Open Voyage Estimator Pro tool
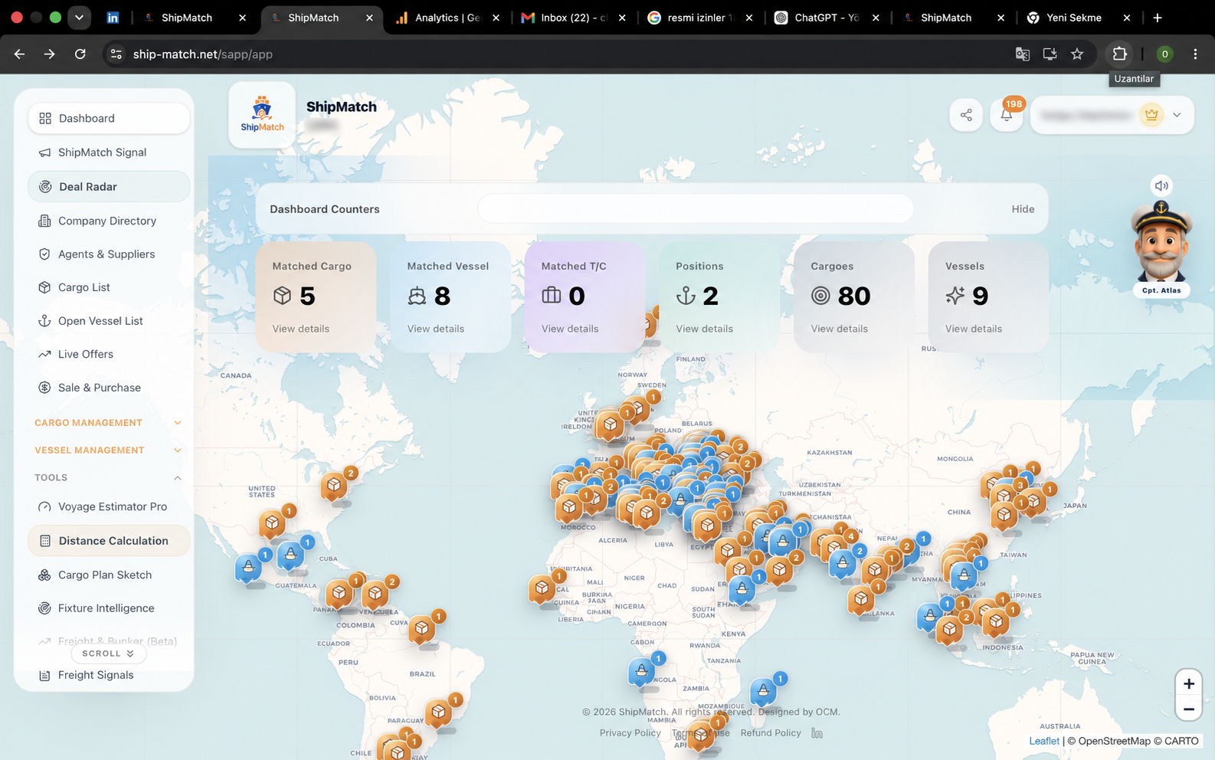The image size is (1215, 760). tap(109, 506)
